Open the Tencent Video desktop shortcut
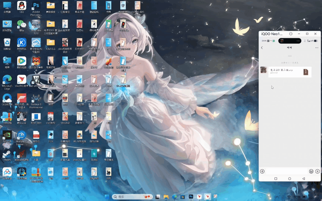The width and height of the screenshot is (322, 201). tap(21, 61)
